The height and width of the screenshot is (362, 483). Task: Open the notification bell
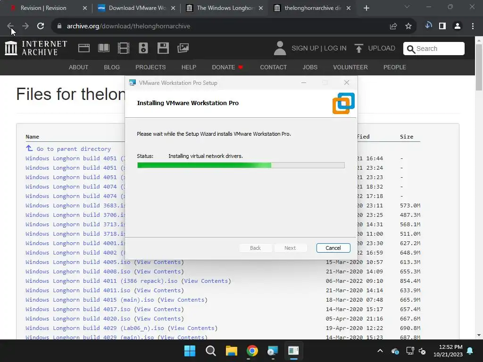470,351
